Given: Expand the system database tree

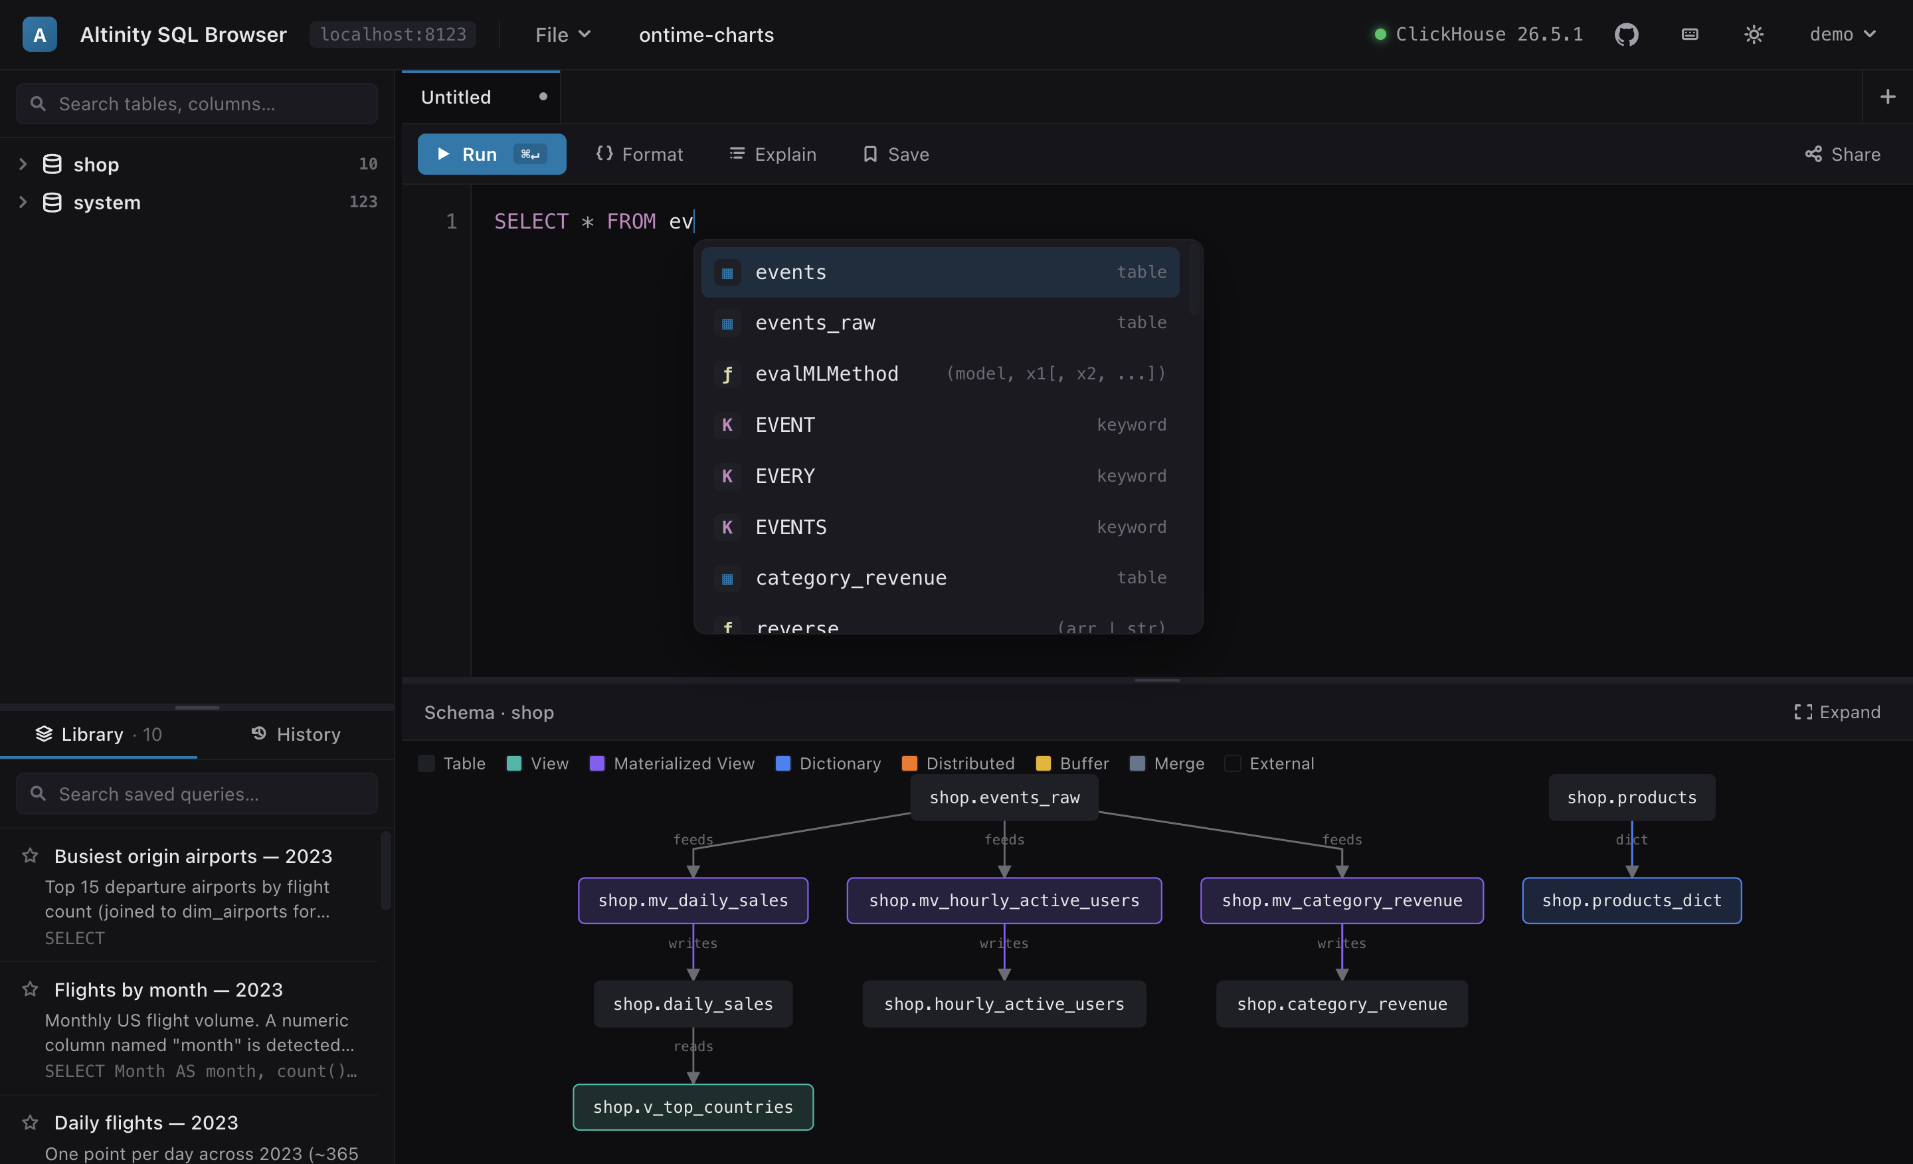Looking at the screenshot, I should click(x=23, y=202).
